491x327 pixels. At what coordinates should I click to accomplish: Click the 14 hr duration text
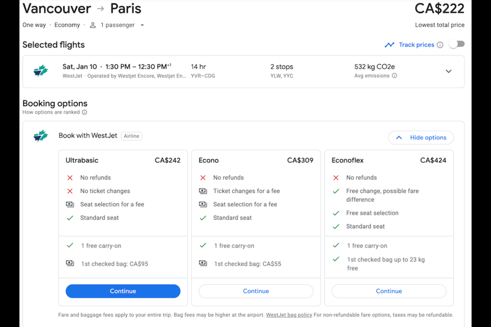click(x=198, y=66)
